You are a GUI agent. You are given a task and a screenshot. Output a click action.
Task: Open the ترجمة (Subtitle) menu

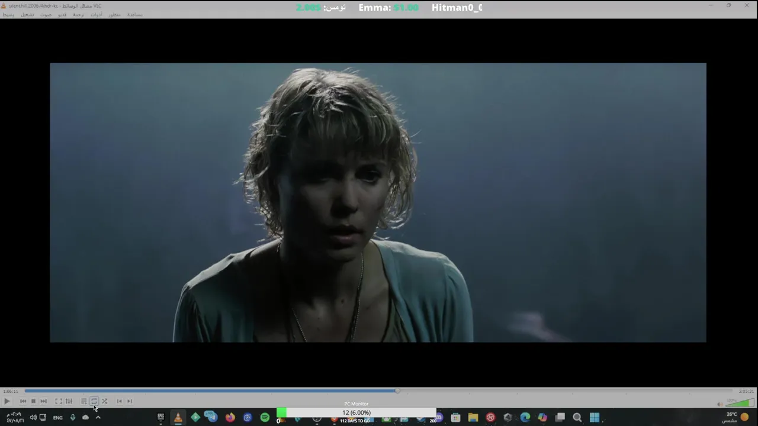click(79, 14)
